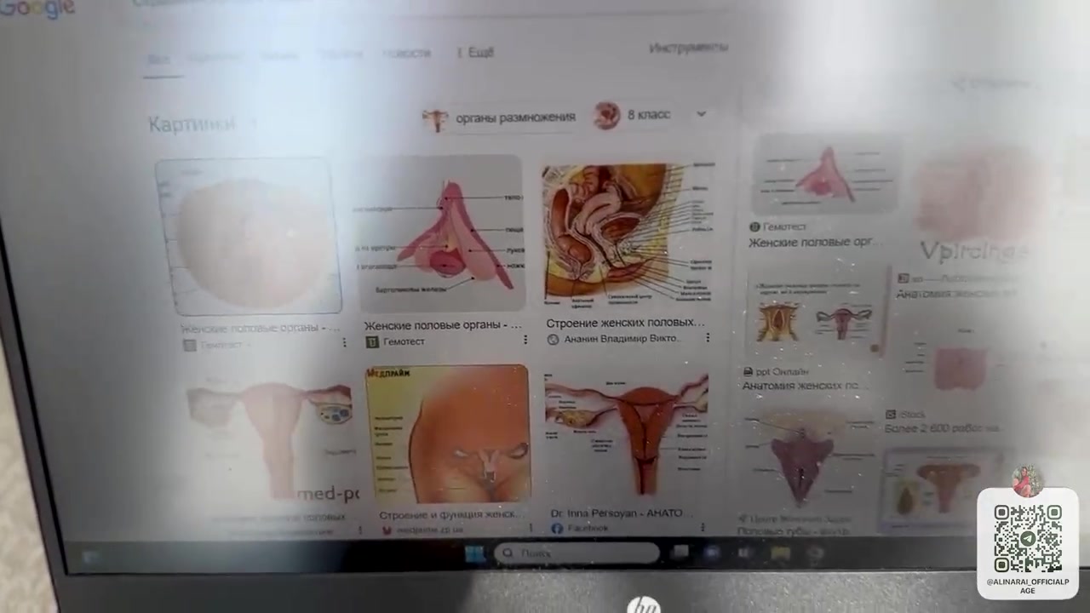Switch to the 'Новости' search tab
This screenshot has height=613, width=1090.
coord(406,53)
